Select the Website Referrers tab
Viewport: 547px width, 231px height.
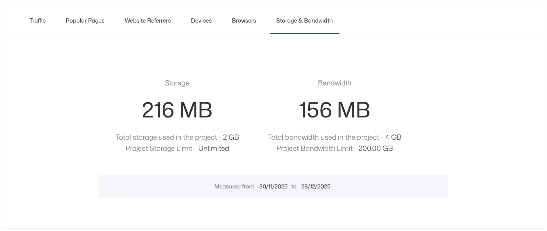point(148,21)
